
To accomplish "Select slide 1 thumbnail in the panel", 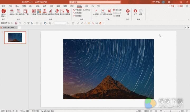I will (15, 38).
